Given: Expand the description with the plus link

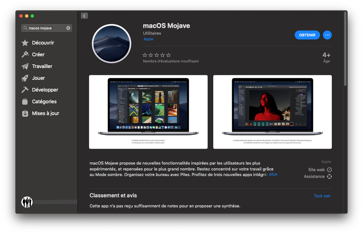Looking at the screenshot, I should click(x=273, y=174).
